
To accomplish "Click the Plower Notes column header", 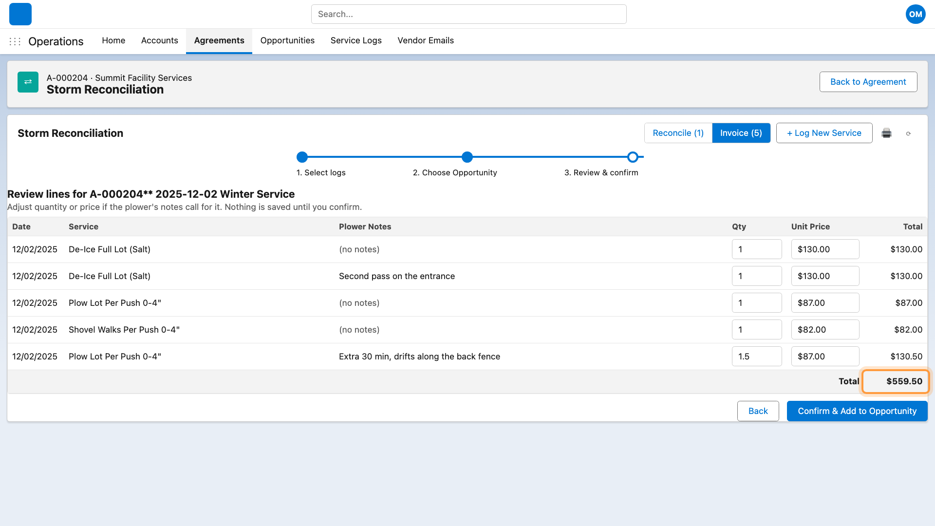I will (365, 226).
